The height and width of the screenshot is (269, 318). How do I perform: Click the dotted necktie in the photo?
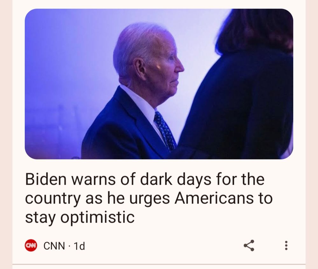click(164, 131)
